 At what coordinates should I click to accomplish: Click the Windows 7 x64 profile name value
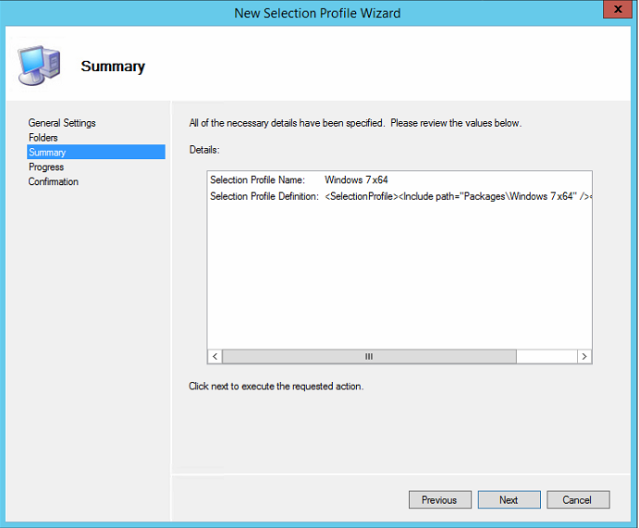click(356, 180)
